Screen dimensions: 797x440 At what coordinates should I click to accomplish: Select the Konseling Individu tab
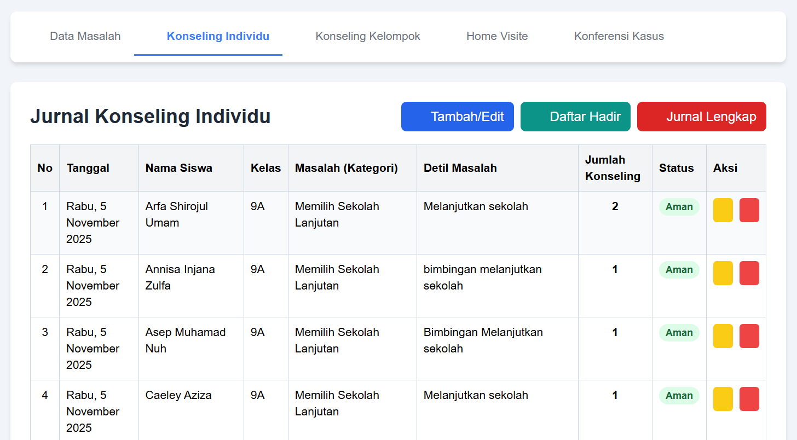point(218,36)
